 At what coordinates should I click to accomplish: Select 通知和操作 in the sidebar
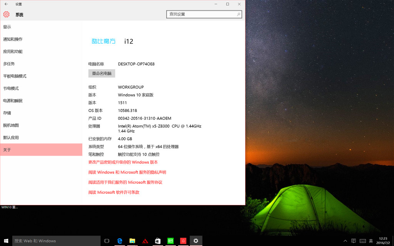(x=41, y=39)
